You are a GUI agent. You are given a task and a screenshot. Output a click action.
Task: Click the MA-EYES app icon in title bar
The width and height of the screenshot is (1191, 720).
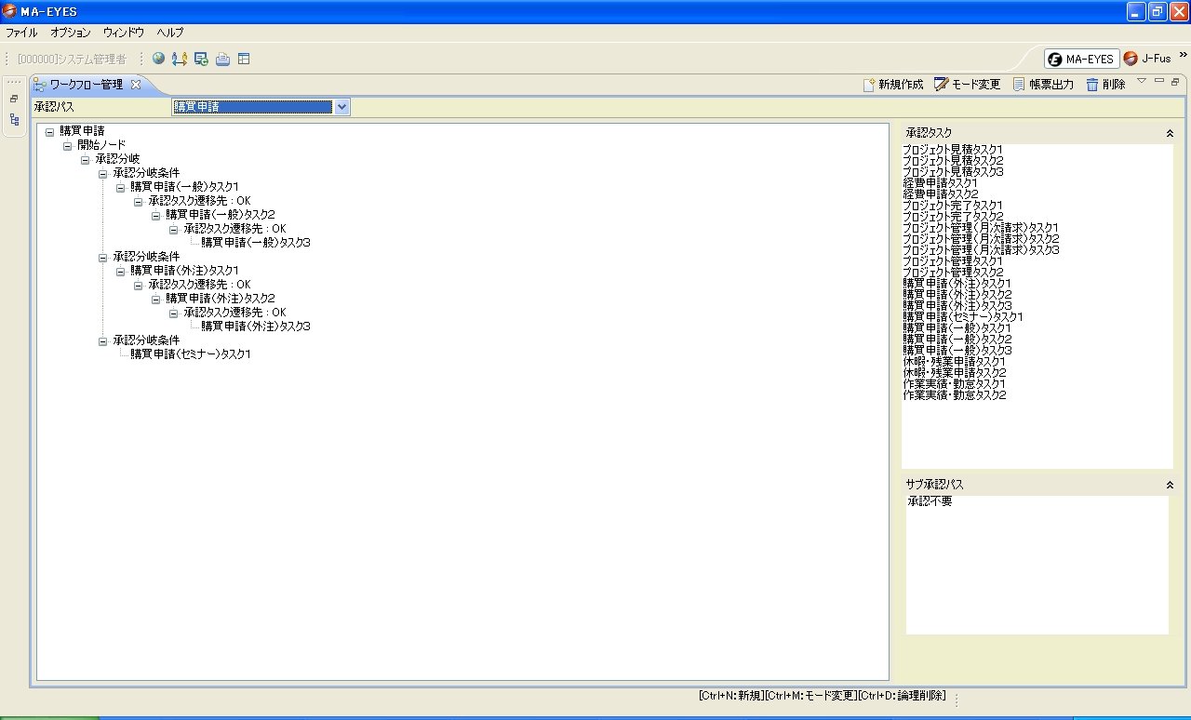click(x=10, y=10)
